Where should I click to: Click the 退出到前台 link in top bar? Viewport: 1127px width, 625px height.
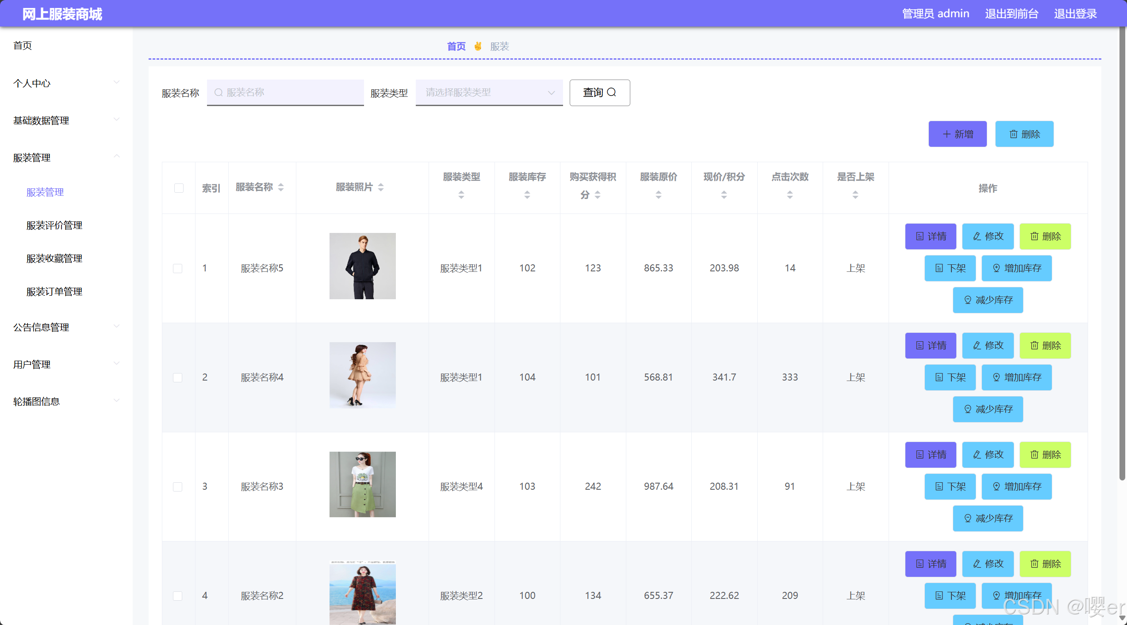[x=1011, y=13]
